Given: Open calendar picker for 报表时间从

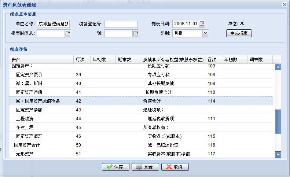Looking at the screenshot, I should [x=68, y=33].
